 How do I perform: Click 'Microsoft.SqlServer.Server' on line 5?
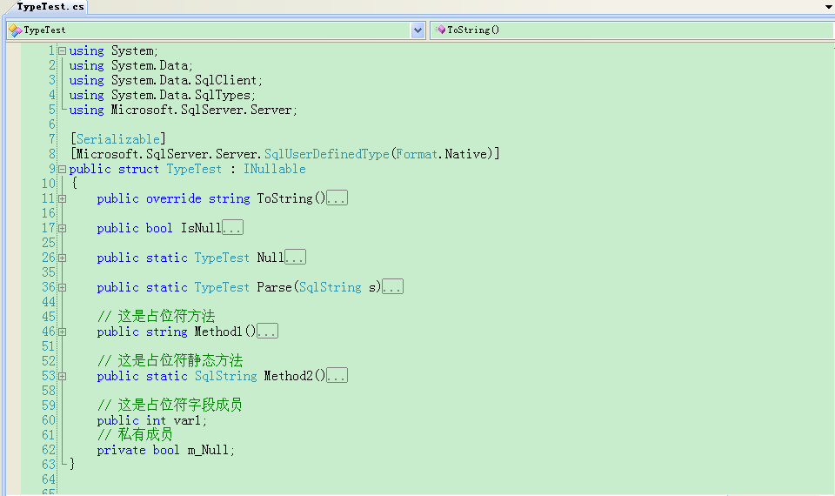click(202, 111)
